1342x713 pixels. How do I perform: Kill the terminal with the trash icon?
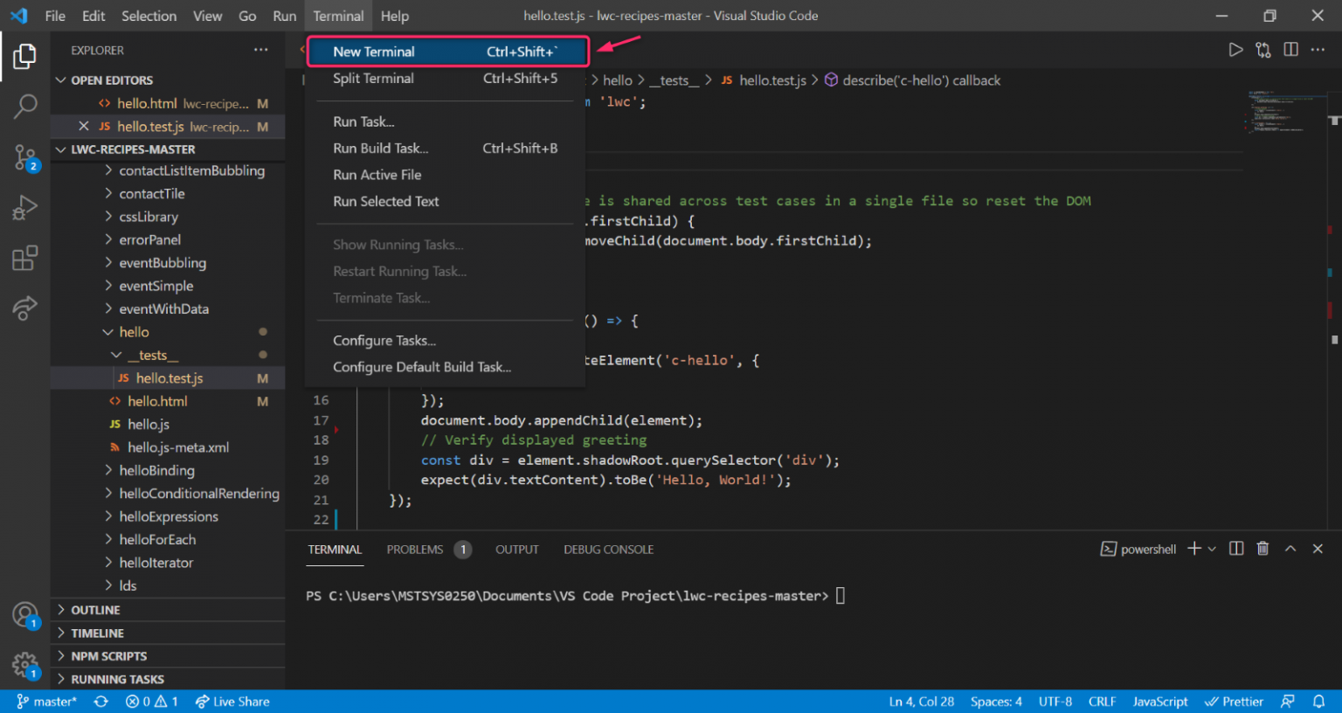point(1262,548)
